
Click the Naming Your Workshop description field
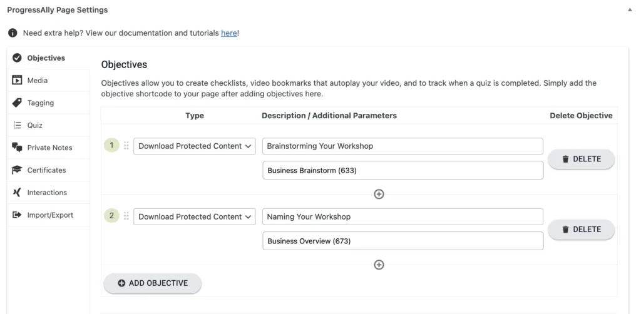(x=403, y=216)
